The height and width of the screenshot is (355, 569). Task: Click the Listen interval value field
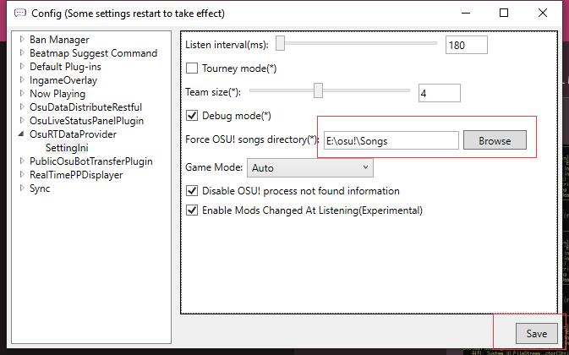[x=467, y=45]
